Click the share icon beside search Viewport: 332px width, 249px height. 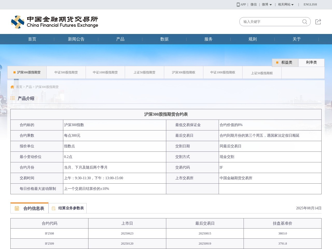[x=318, y=22]
